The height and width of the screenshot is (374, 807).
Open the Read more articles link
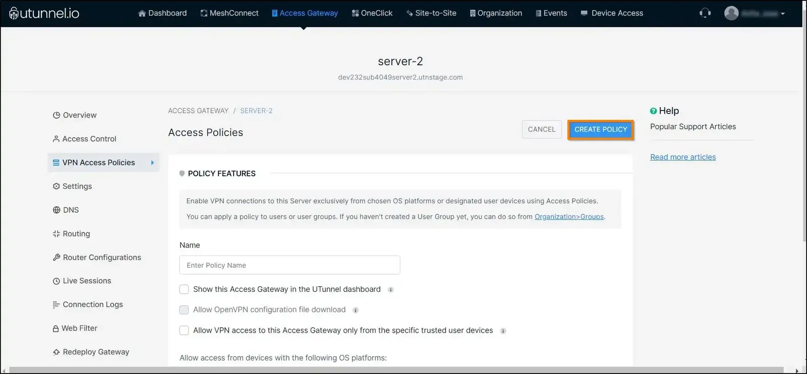coord(683,157)
